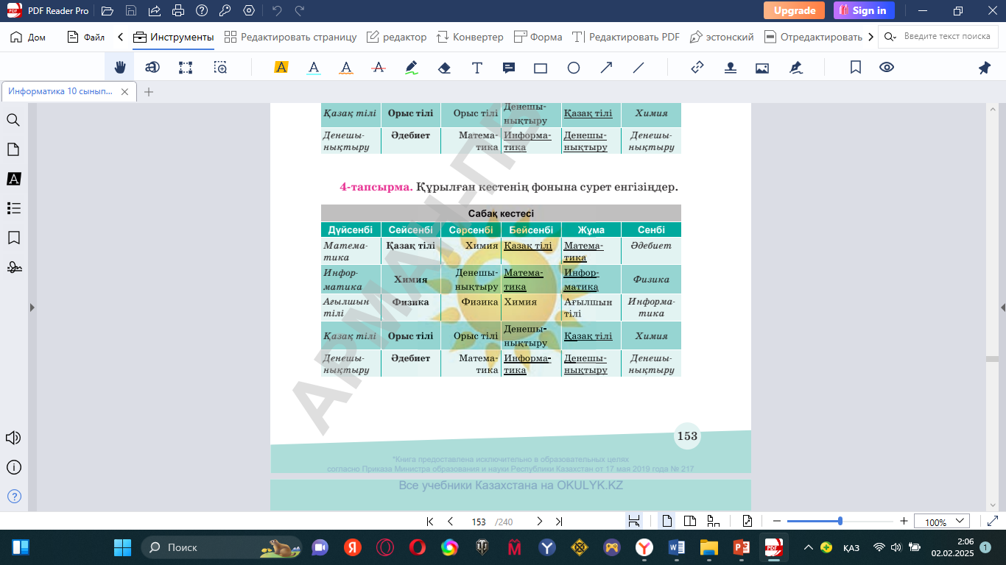Insert a comment note annotation
Image resolution: width=1006 pixels, height=565 pixels.
(509, 68)
